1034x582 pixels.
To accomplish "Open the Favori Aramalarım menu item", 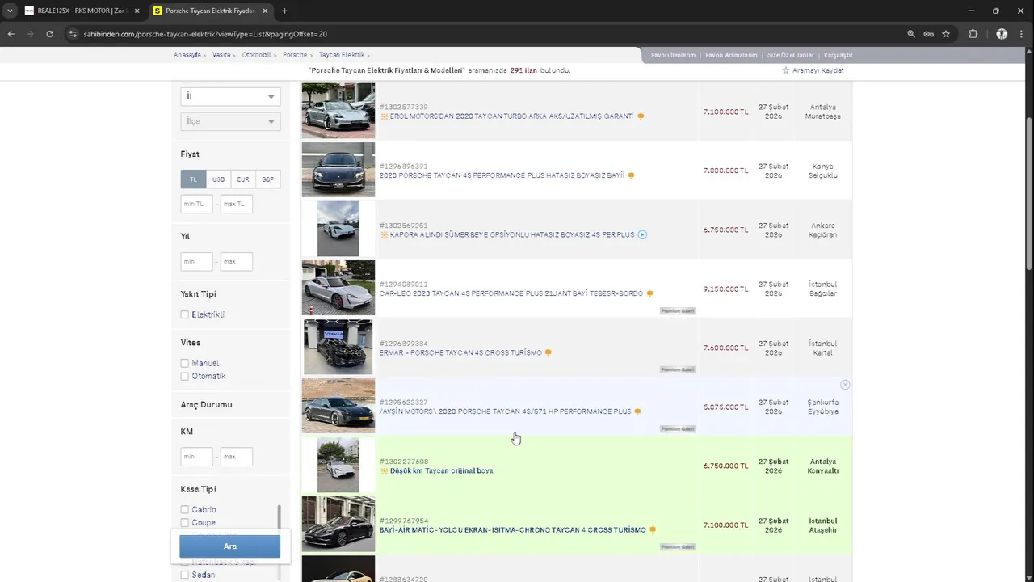I will pos(731,55).
